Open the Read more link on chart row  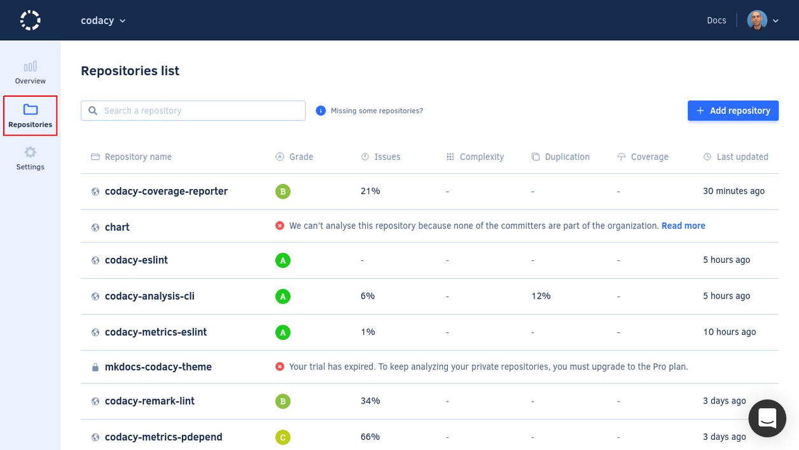683,225
